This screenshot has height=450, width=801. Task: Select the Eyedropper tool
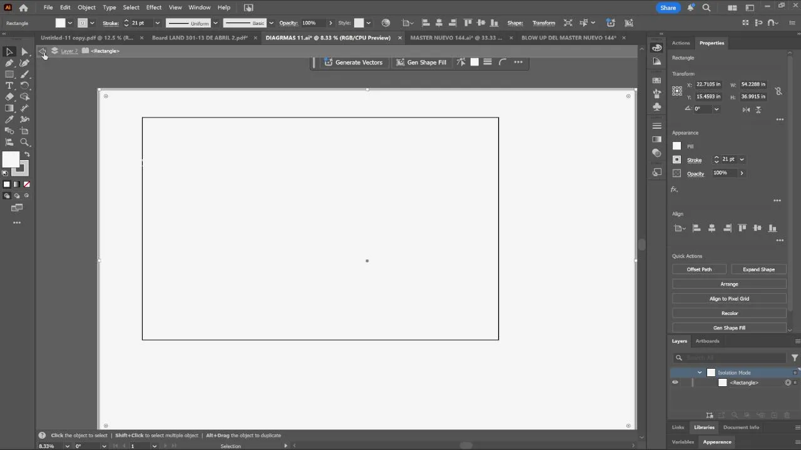click(x=9, y=119)
